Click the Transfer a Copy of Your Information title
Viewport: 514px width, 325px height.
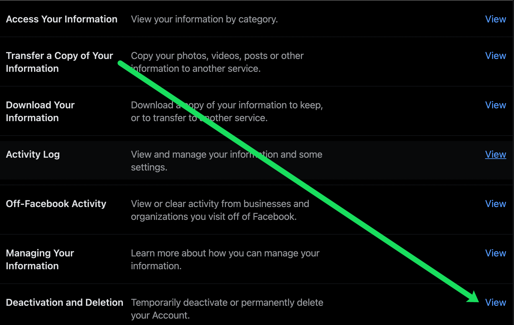(59, 62)
